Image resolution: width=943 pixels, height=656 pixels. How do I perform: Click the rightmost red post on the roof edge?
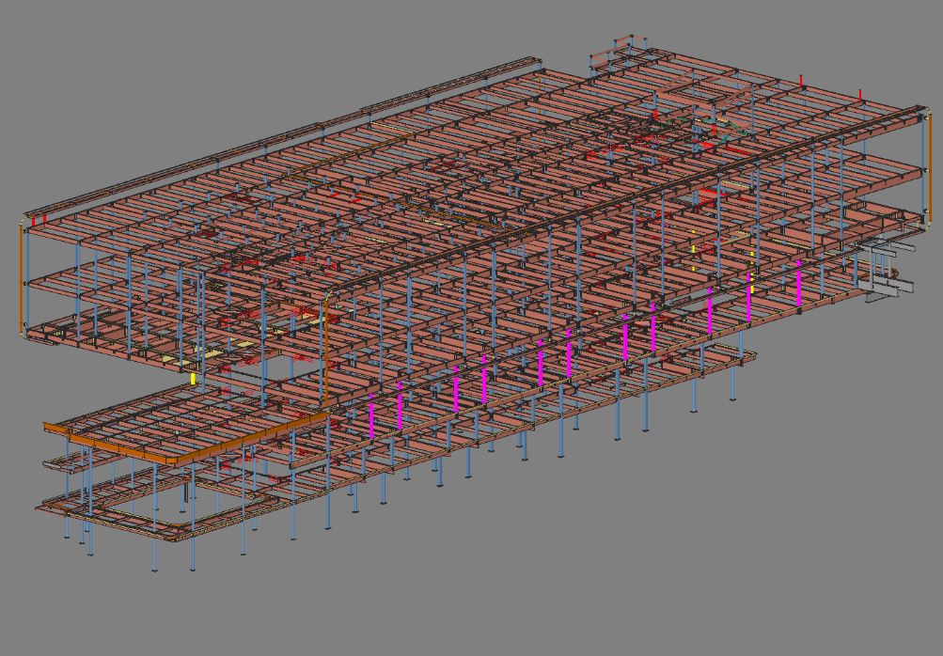pos(860,95)
